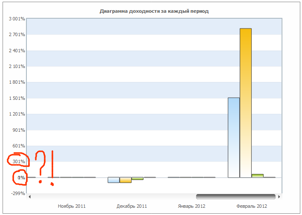This screenshot has width=302, height=215.
Task: Click the chart title Диаграмма доходности
Action: tap(154, 11)
